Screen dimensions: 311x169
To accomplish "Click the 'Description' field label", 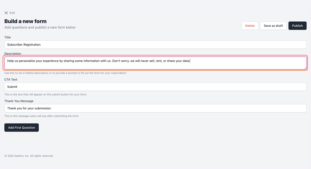I will [x=13, y=54].
